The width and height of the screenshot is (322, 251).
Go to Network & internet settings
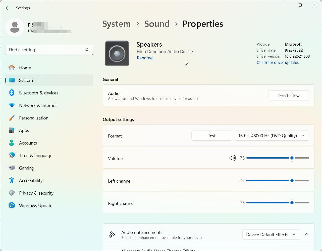pyautogui.click(x=49, y=105)
